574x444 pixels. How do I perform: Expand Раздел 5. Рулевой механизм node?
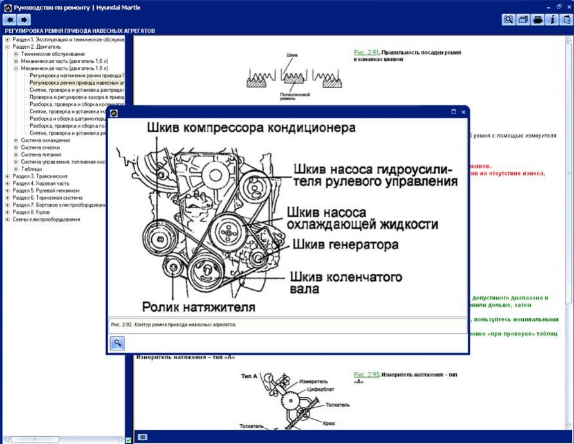pyautogui.click(x=7, y=191)
